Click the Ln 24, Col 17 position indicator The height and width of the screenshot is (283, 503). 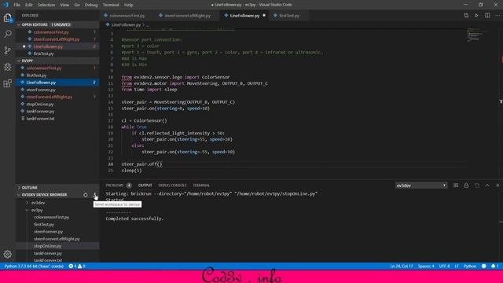click(402, 266)
